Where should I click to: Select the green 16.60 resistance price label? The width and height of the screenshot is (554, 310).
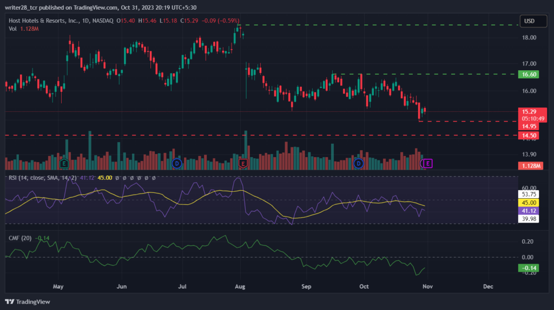[x=529, y=75]
